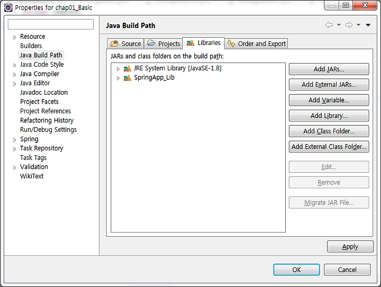The image size is (381, 287).
Task: Click the SpringApp_Lib library icon
Action: click(128, 78)
